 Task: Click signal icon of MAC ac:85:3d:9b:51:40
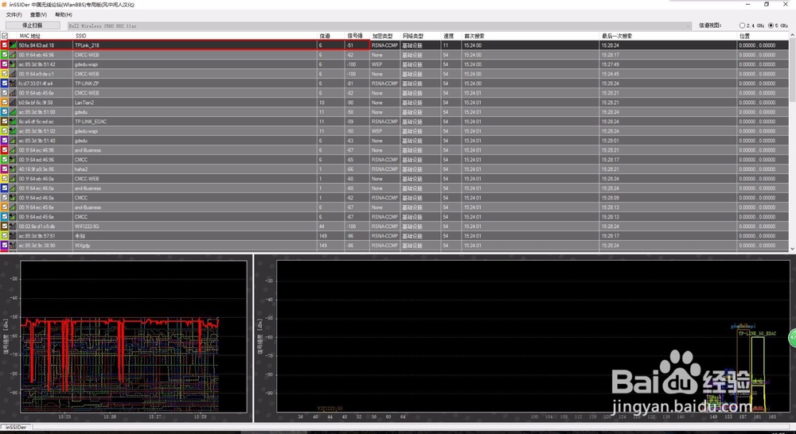click(14, 141)
